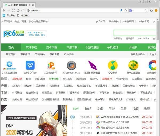
Task: Open a new tab with plus button
Action: coord(39,5)
